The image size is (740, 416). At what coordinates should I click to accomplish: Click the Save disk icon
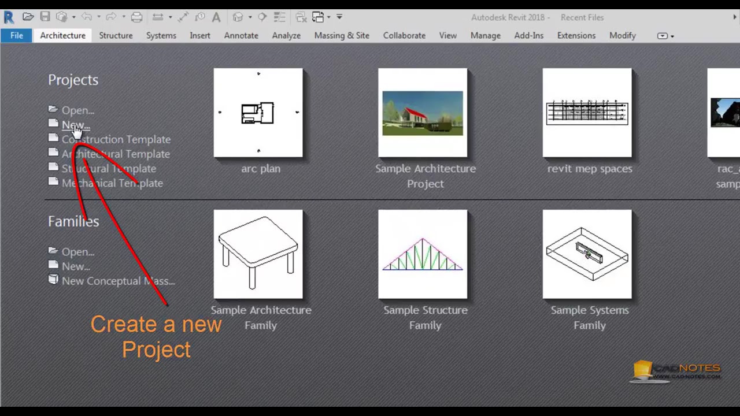coord(45,17)
